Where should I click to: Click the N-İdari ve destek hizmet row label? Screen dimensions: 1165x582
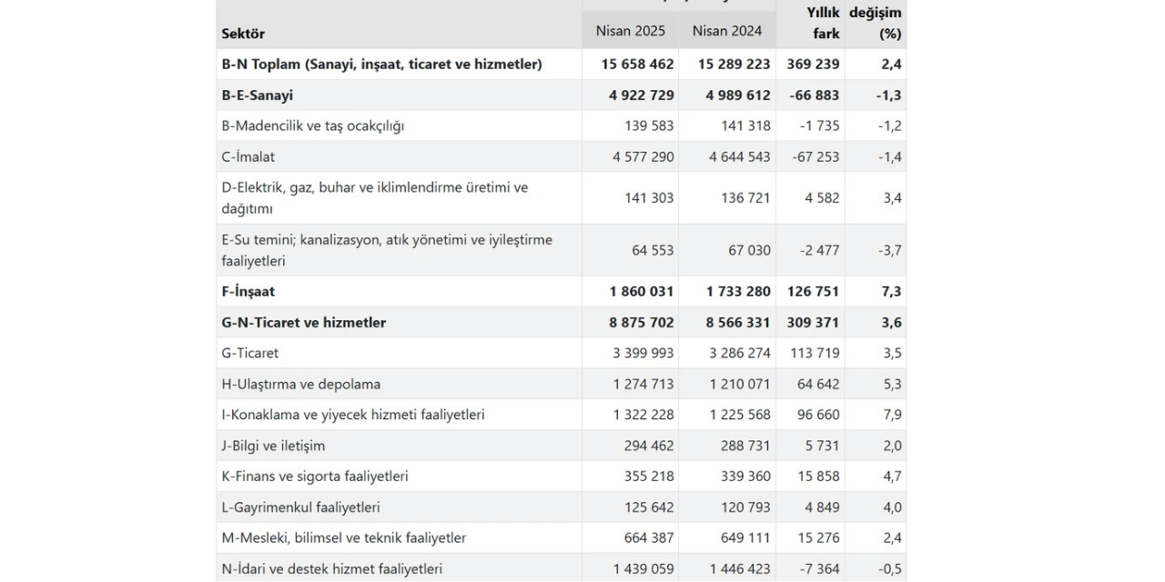[x=332, y=569]
